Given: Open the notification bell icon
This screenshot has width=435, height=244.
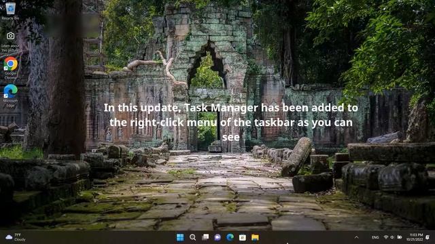Looking at the screenshot, I should point(428,237).
